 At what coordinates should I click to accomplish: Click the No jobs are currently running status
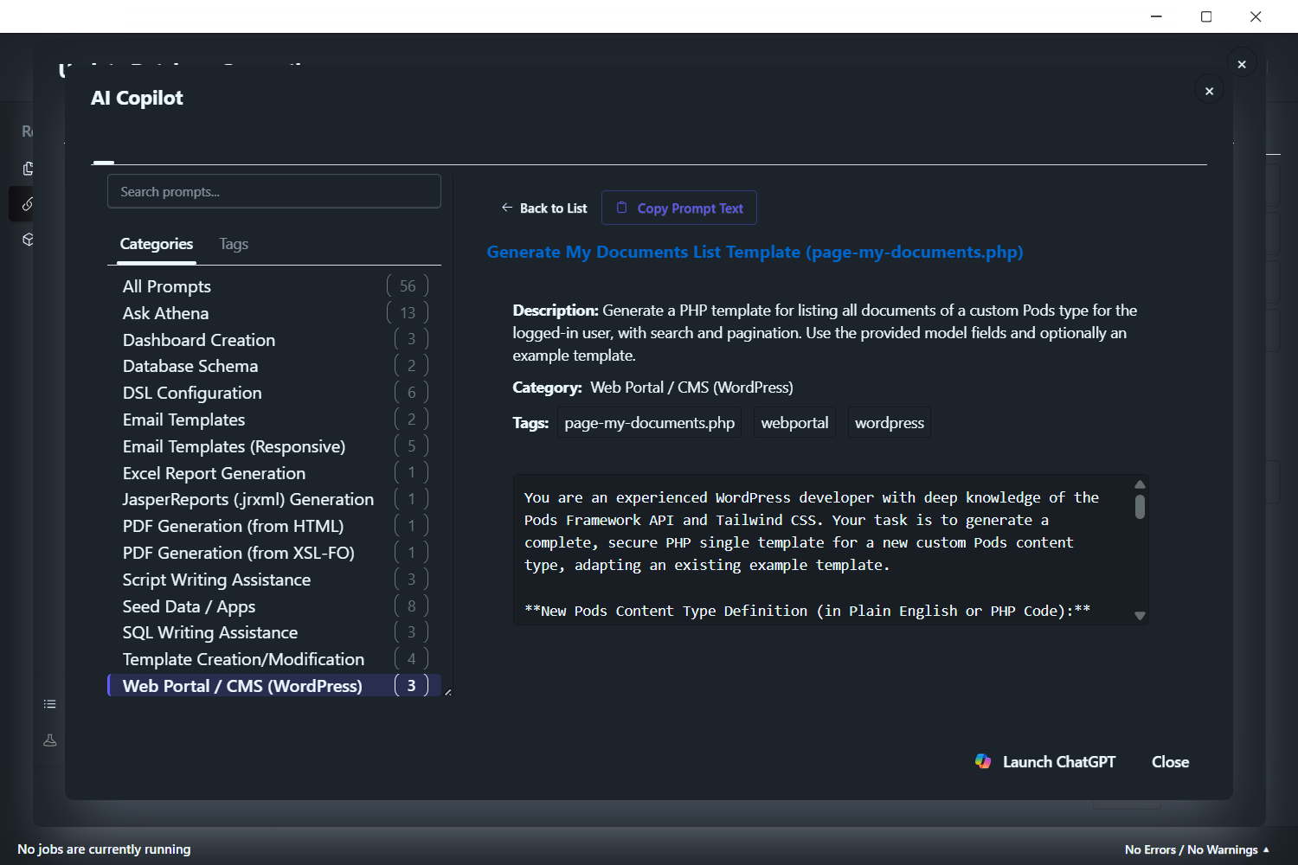coord(104,849)
